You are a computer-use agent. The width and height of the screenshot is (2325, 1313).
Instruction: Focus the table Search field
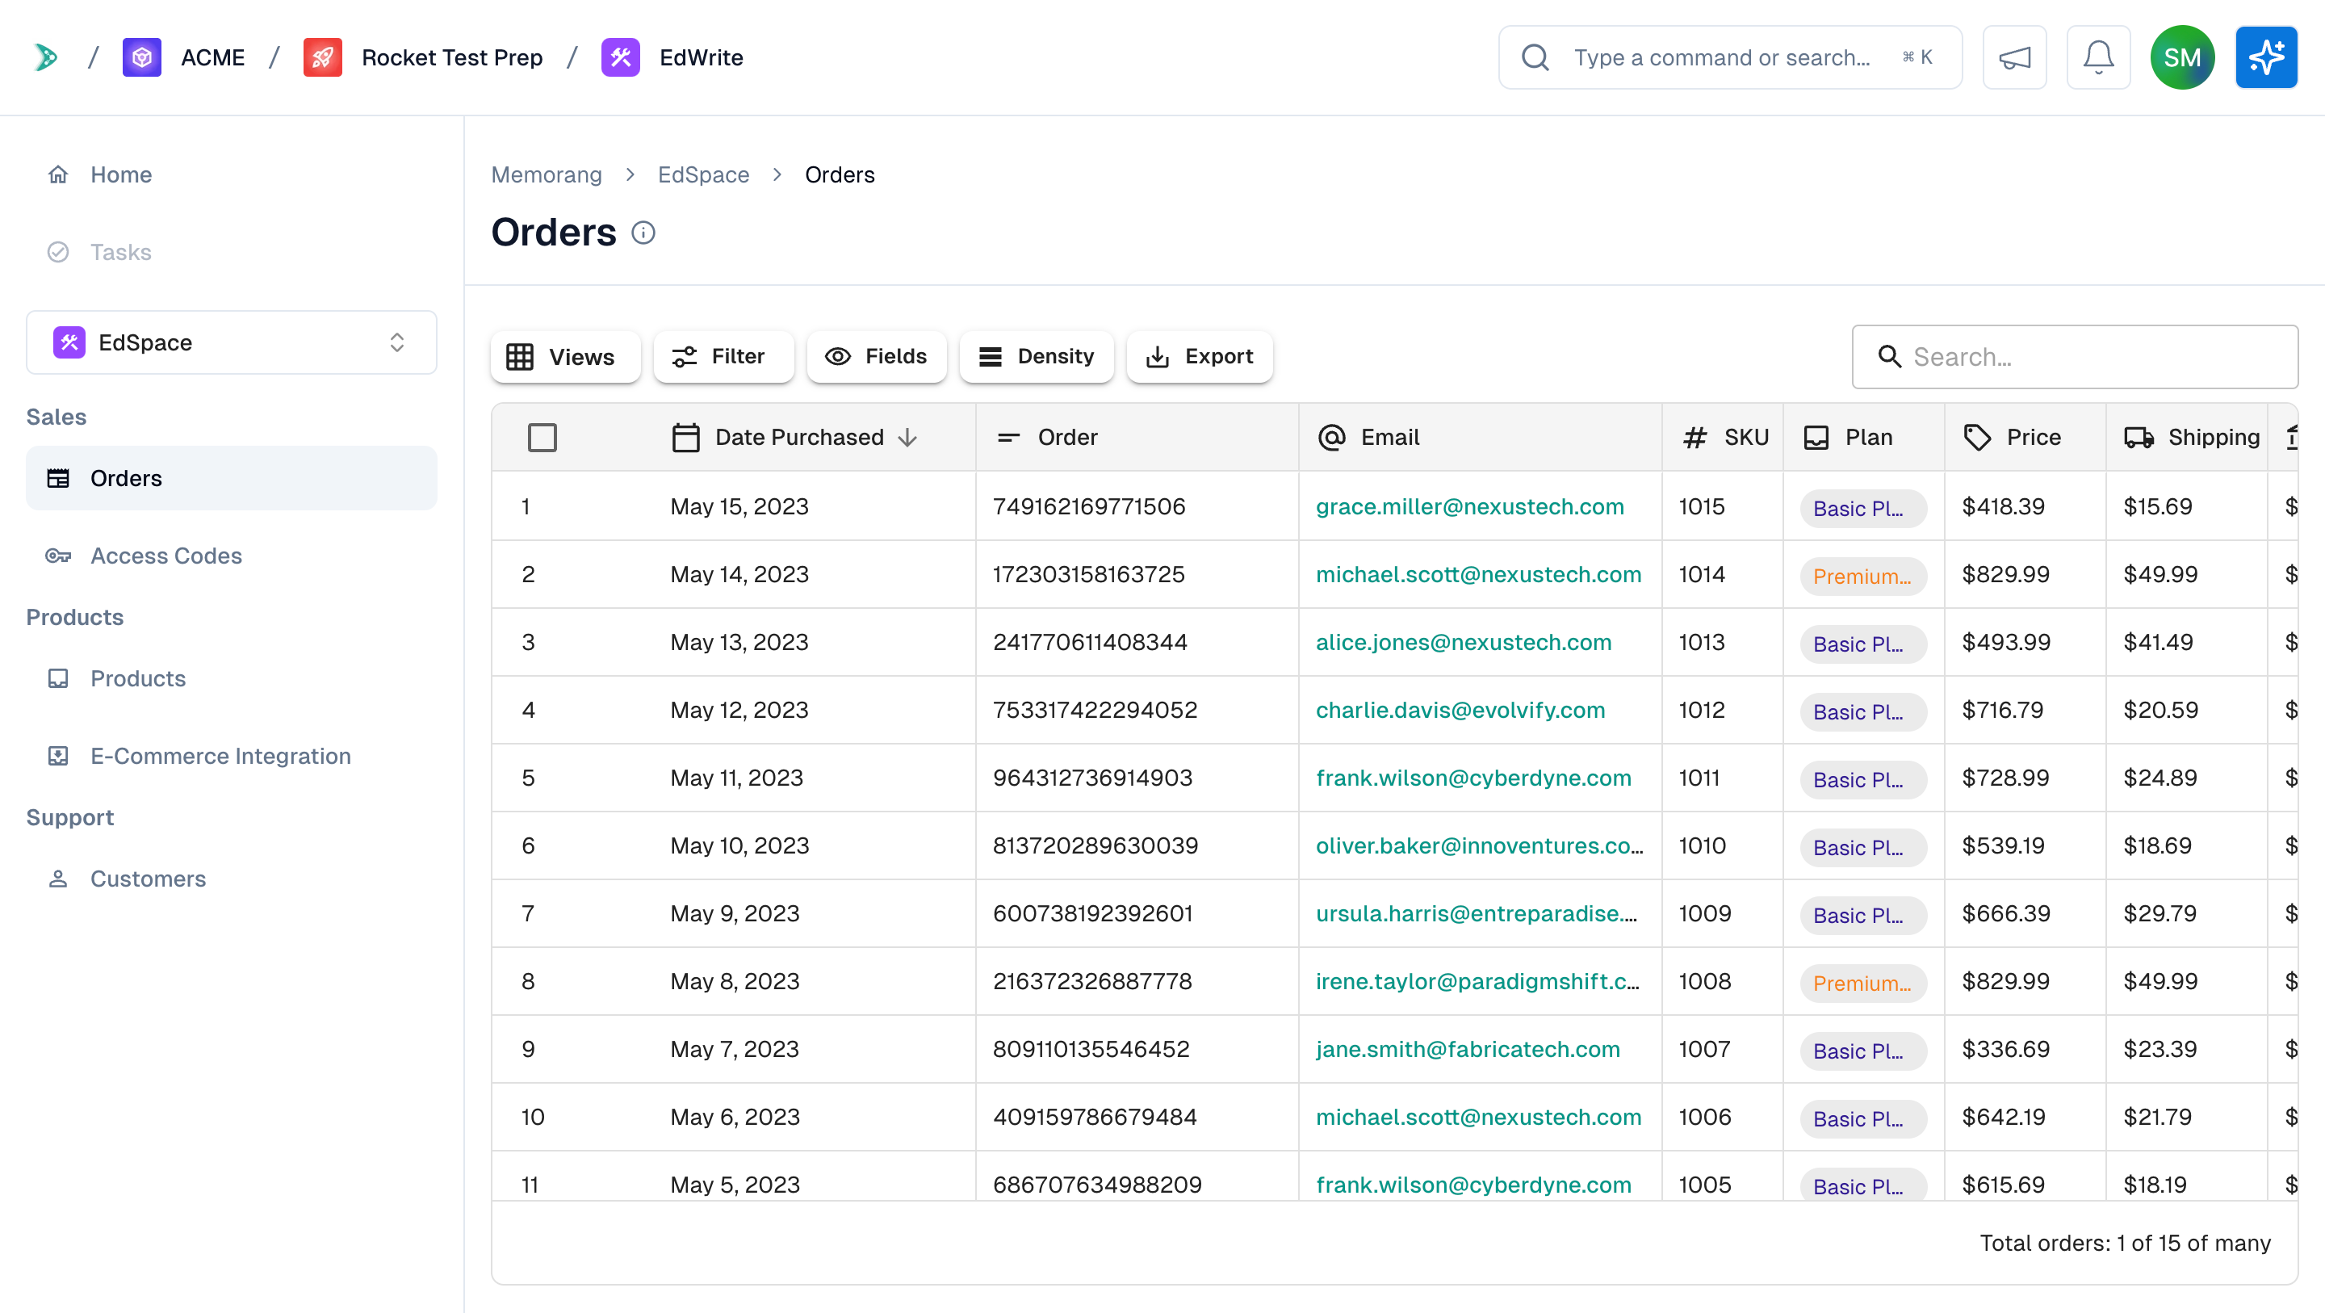(x=2075, y=357)
